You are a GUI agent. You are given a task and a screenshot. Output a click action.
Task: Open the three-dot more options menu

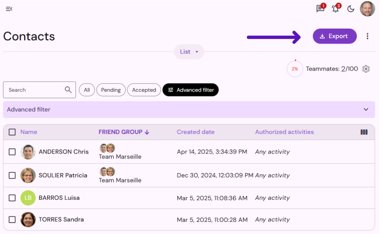pos(368,36)
